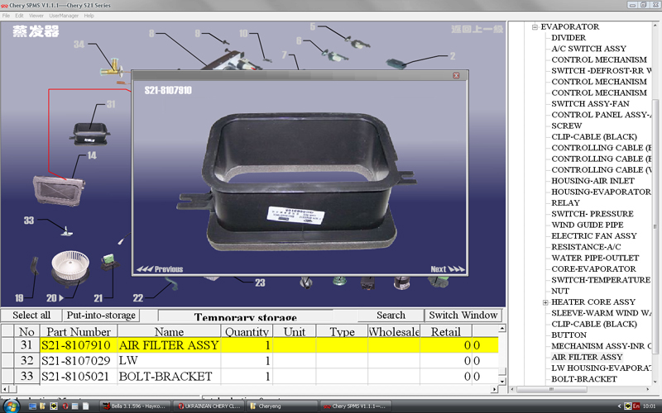Click the blower fan part 20 image
662x413 pixels.
point(70,268)
